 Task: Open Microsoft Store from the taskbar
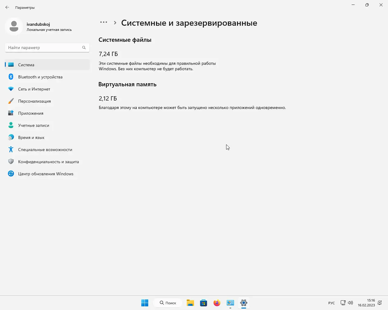coord(203,303)
